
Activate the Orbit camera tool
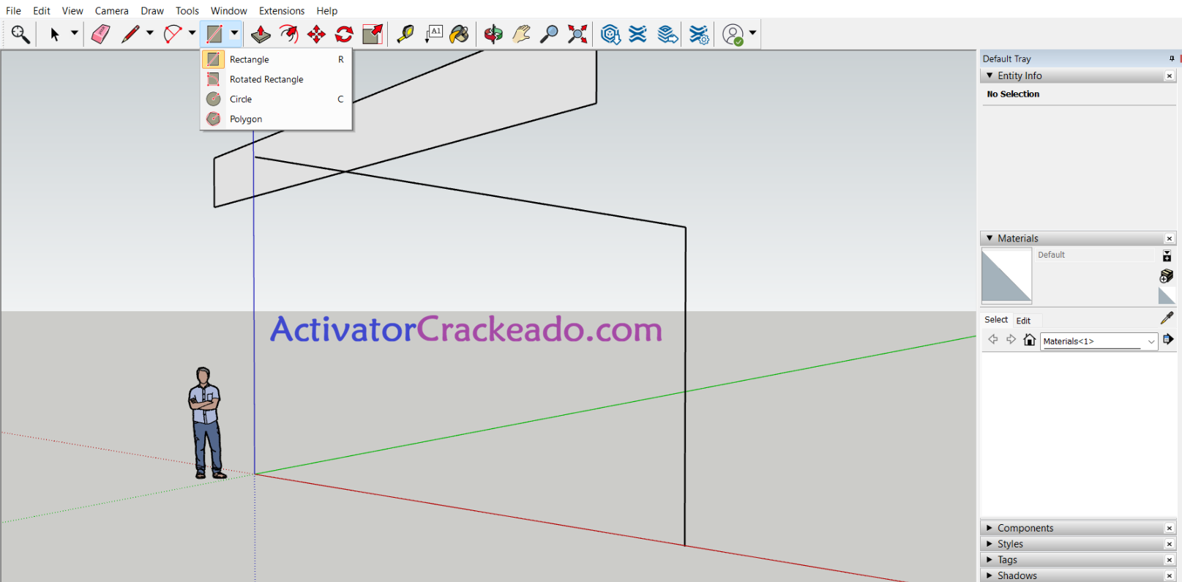[x=493, y=34]
